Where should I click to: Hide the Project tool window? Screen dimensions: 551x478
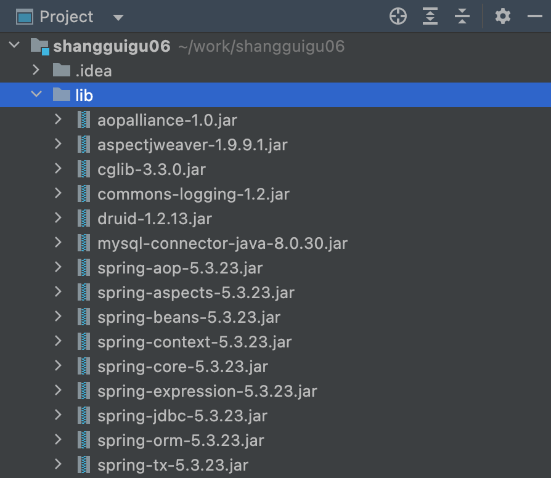point(535,17)
